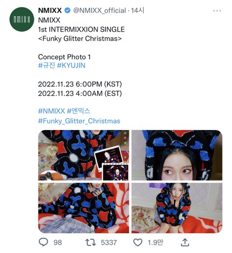Open the #NMIXX hashtag link

tap(51, 111)
